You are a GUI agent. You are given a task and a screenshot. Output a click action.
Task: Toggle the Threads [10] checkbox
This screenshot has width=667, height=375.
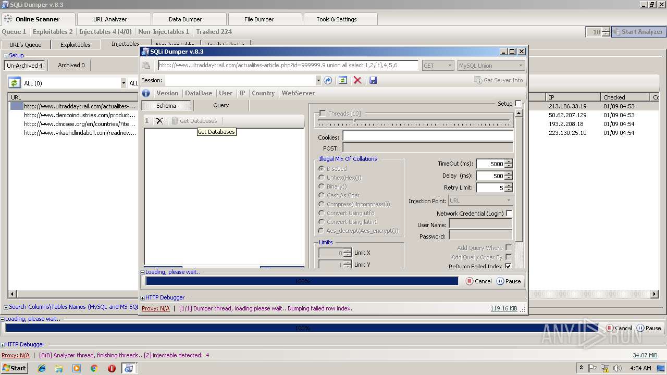[x=323, y=114]
